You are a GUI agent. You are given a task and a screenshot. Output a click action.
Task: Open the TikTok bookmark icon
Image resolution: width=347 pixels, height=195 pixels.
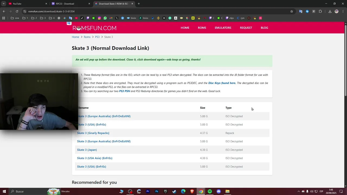pyautogui.click(x=82, y=18)
